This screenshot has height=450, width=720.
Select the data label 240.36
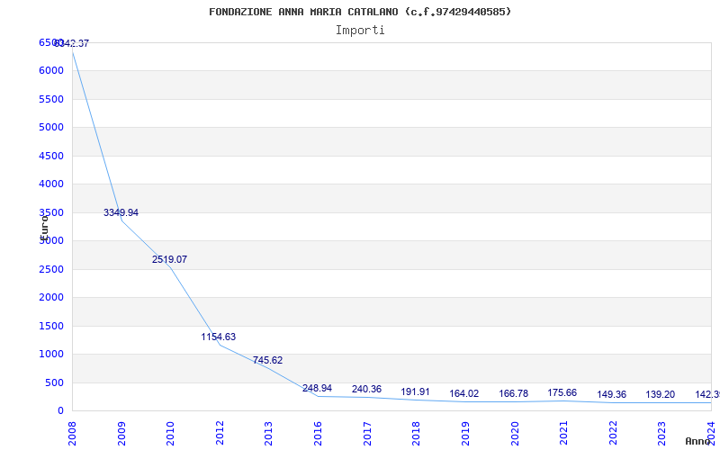[366, 389]
